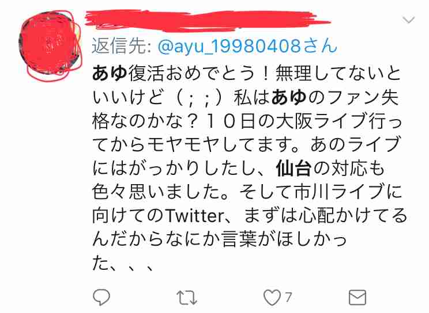Click the red scribbled profile avatar
429x313 pixels.
(x=50, y=44)
